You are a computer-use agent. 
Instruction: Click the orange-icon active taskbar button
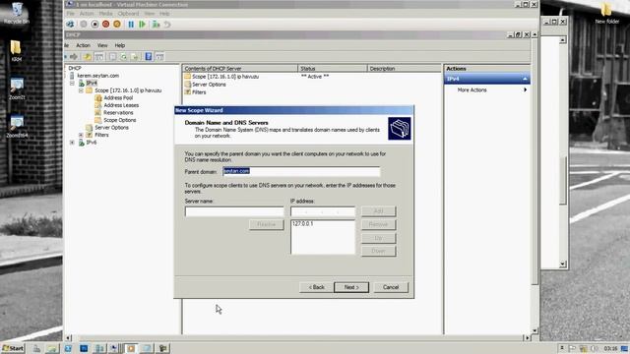pos(131,348)
